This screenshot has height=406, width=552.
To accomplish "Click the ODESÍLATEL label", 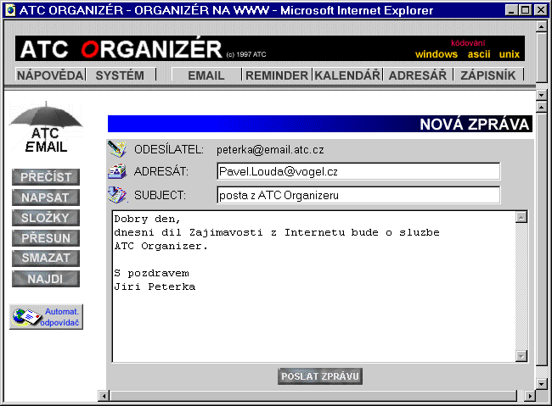I will [169, 149].
